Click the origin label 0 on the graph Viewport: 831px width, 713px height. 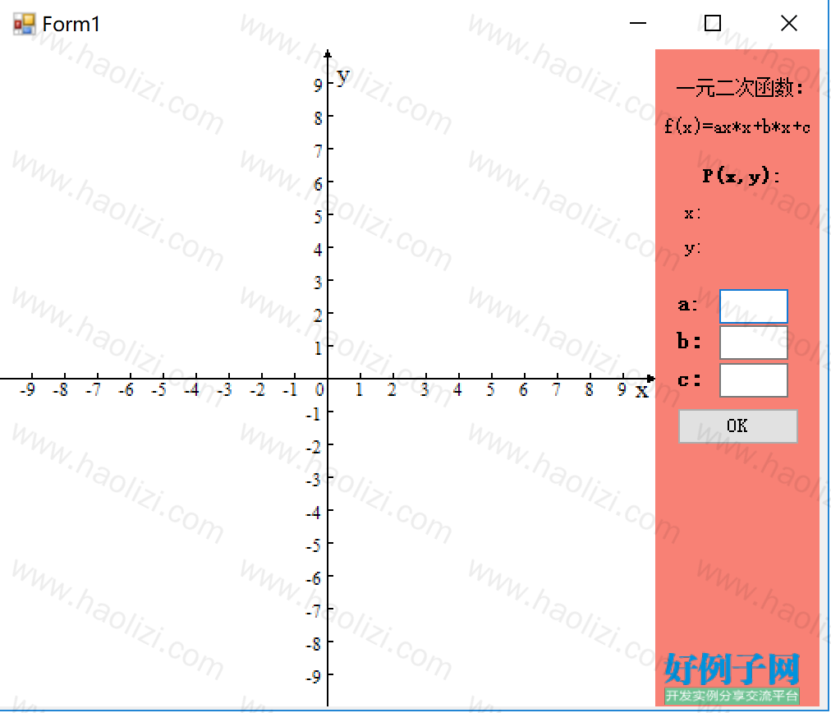point(319,390)
